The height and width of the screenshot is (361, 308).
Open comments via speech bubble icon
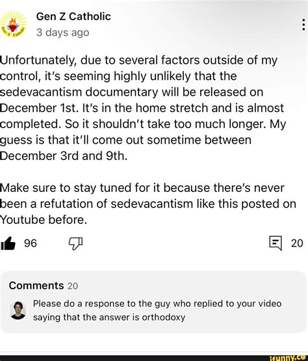click(276, 243)
